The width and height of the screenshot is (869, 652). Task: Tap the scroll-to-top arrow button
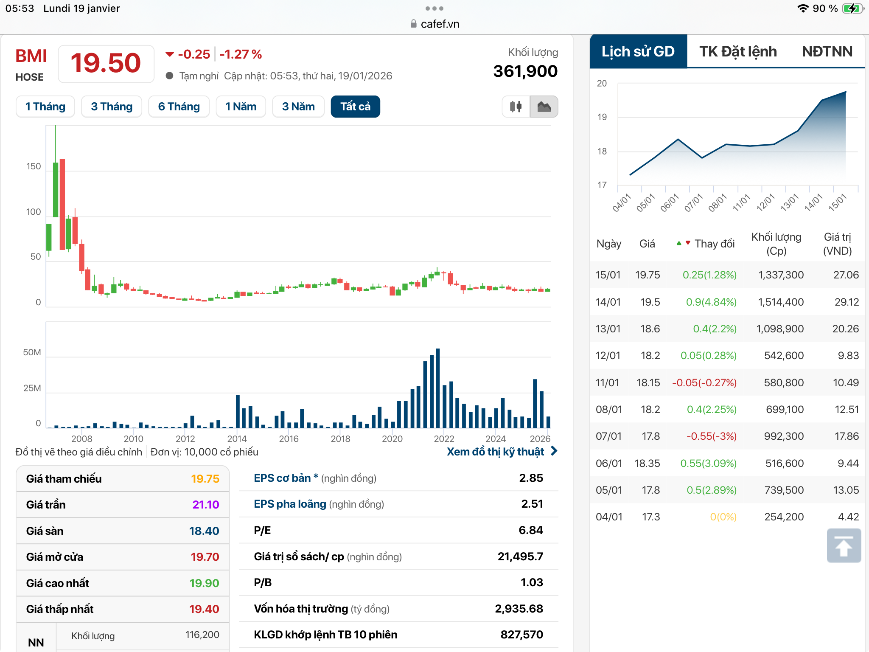pyautogui.click(x=844, y=546)
